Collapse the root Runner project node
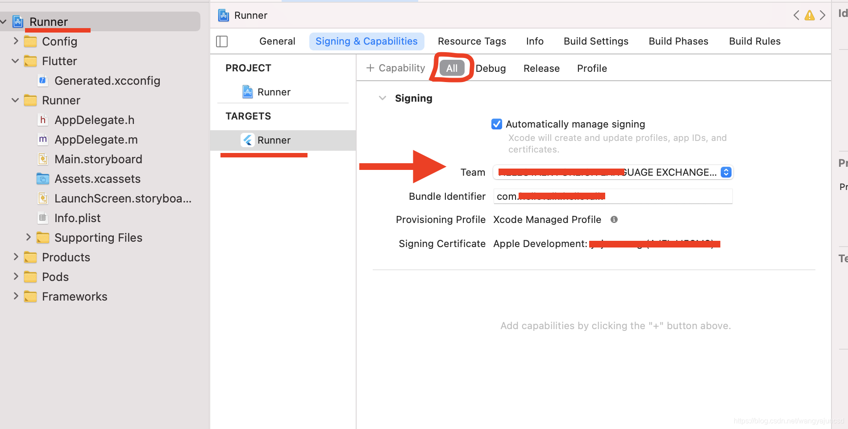 (4, 21)
